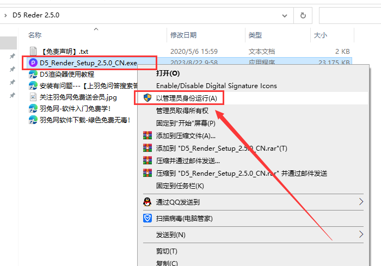Click WinRAR icon beside 压缩并通过邮件发送...
The image size is (381, 266).
[148, 160]
